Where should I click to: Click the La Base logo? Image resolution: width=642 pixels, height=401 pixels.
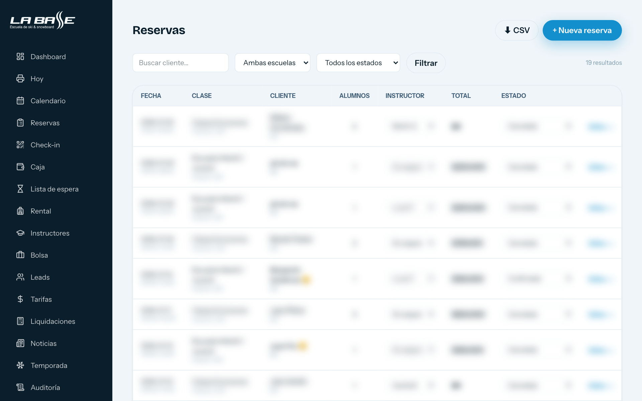coord(42,20)
